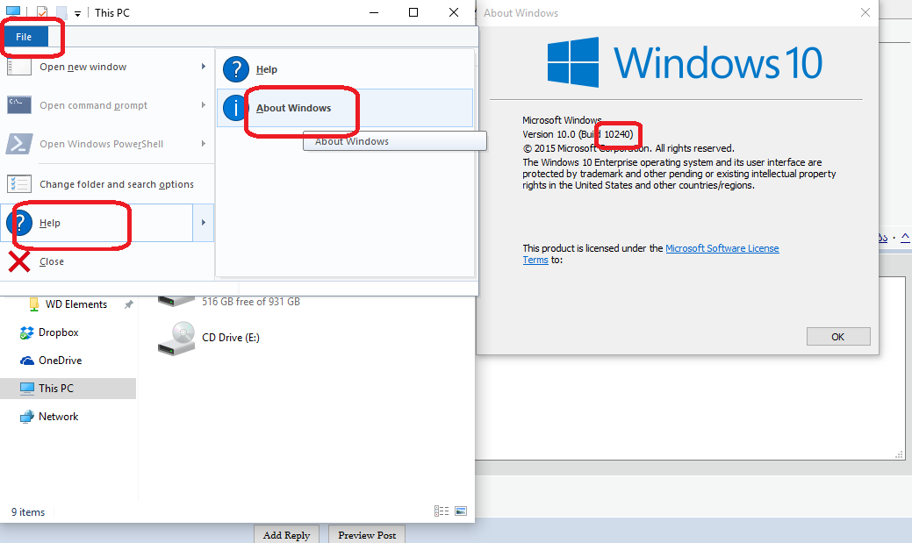
Task: Click the Windows 10 logo
Action: [685, 62]
